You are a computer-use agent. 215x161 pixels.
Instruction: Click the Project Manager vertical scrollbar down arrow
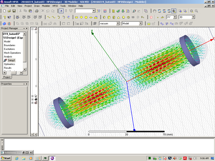24,69
